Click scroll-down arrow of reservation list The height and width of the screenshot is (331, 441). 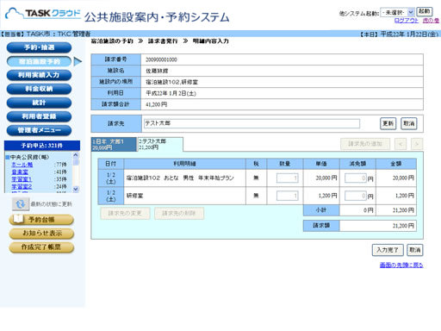click(x=76, y=189)
